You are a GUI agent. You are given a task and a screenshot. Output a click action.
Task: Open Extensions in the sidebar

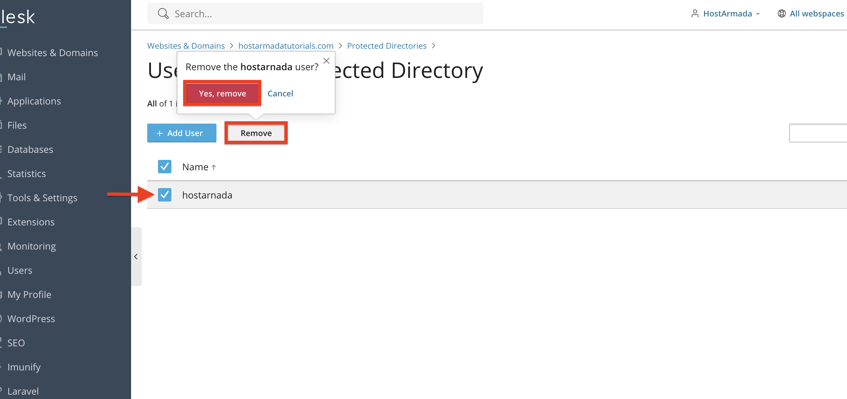[x=31, y=222]
